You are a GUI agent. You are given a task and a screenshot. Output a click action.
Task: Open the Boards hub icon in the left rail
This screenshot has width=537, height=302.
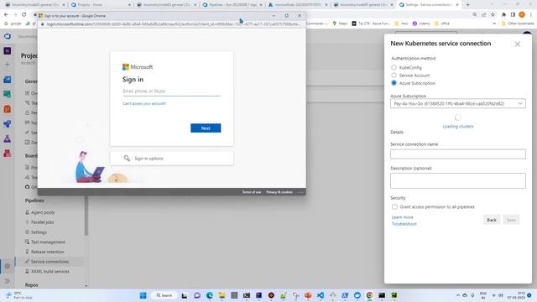click(x=8, y=94)
